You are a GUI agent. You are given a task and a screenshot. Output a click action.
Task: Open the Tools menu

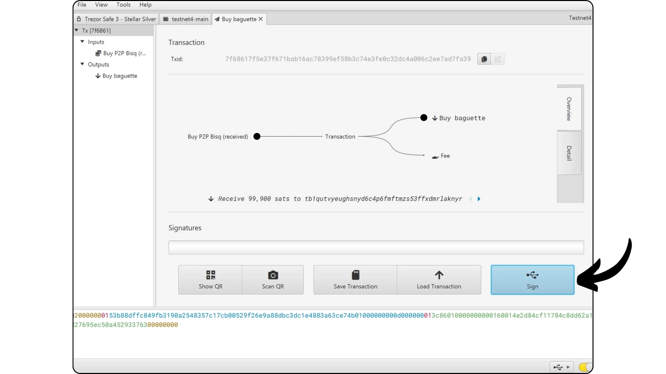coord(123,5)
